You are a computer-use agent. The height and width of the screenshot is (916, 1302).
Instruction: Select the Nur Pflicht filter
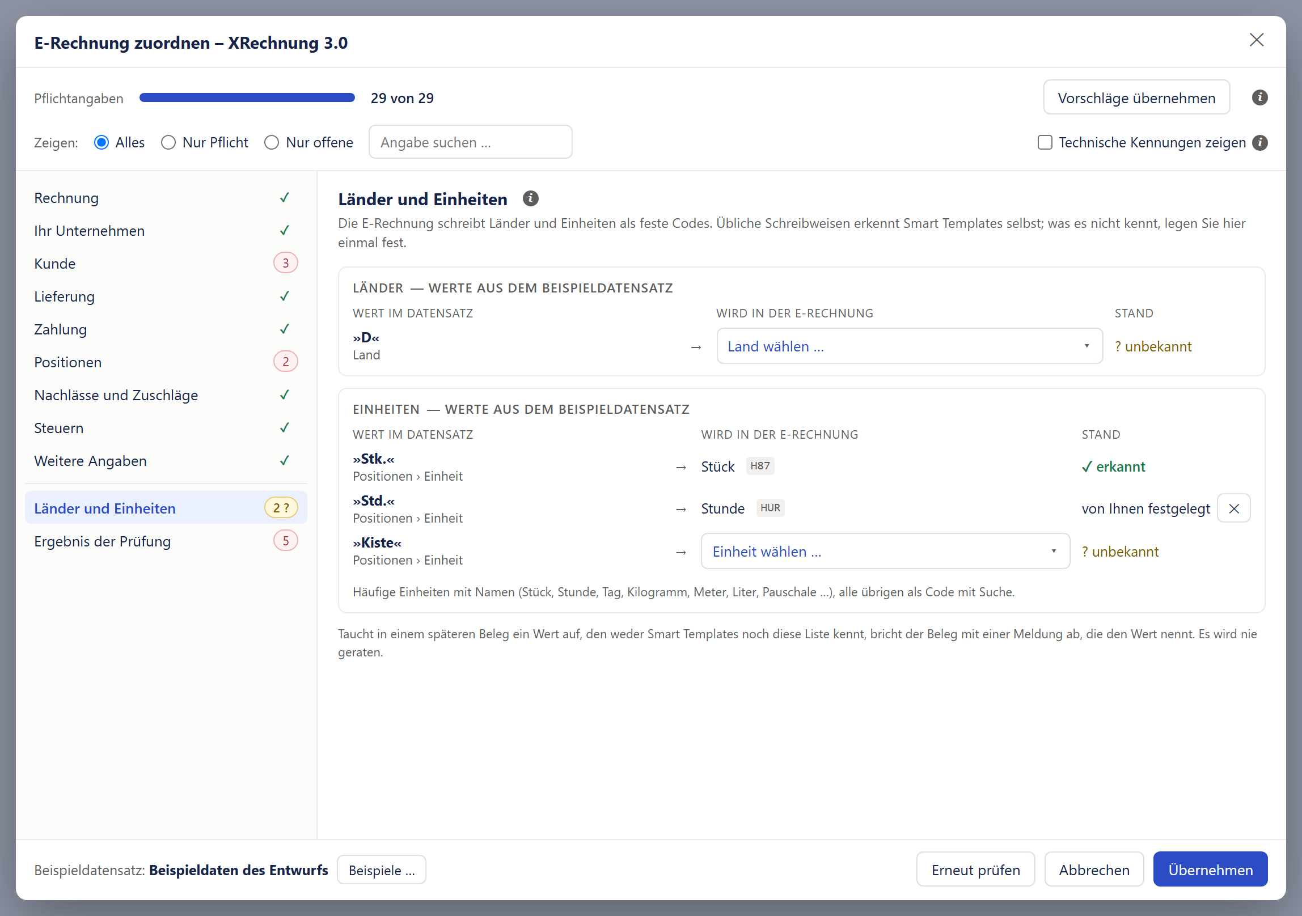point(168,142)
